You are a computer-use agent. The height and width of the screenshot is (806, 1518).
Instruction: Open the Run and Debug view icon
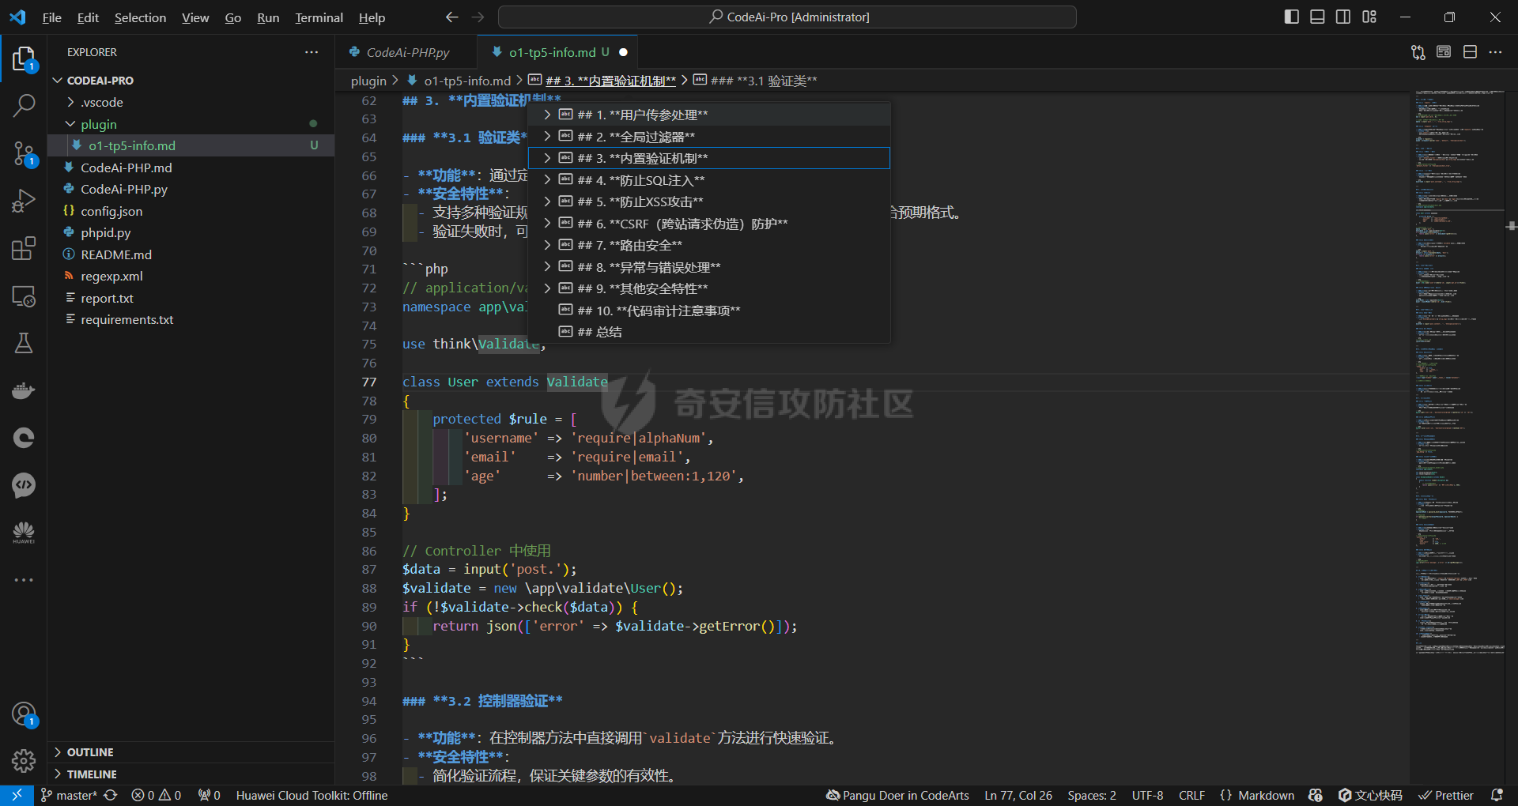(x=24, y=201)
